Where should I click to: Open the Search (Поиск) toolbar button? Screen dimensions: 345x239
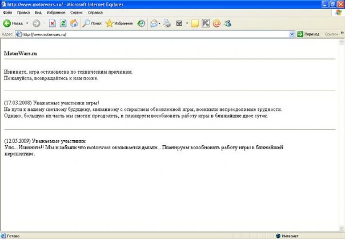(x=91, y=23)
